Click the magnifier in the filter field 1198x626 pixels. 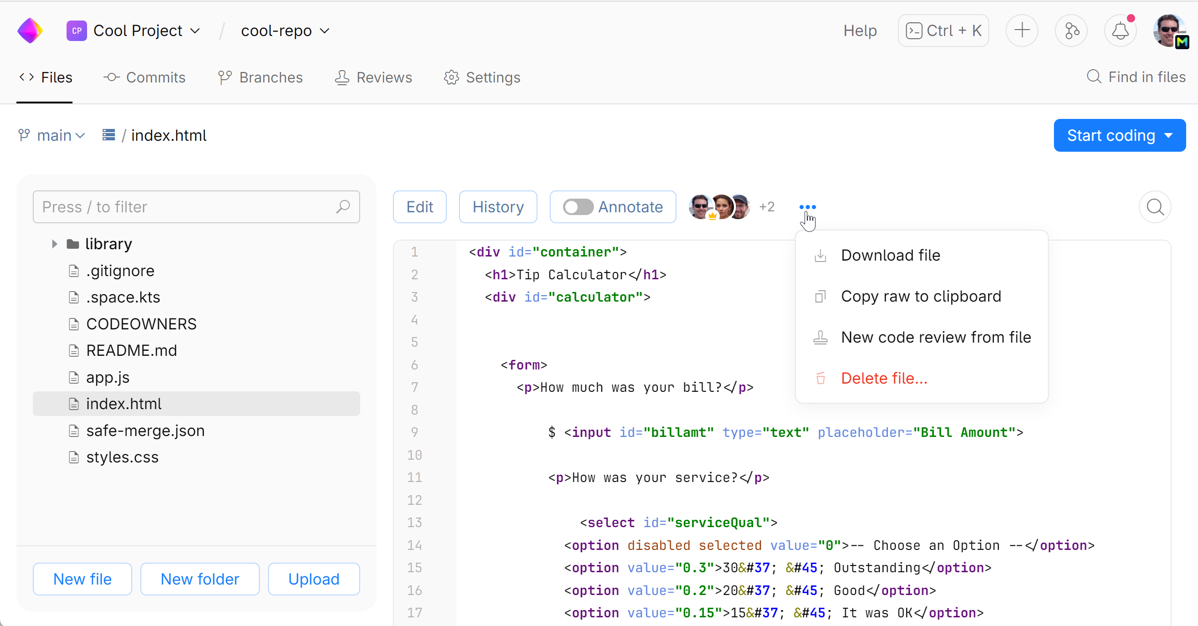pyautogui.click(x=343, y=207)
